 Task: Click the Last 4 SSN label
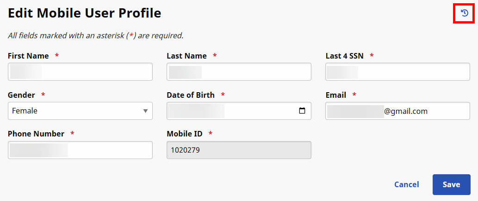point(345,56)
